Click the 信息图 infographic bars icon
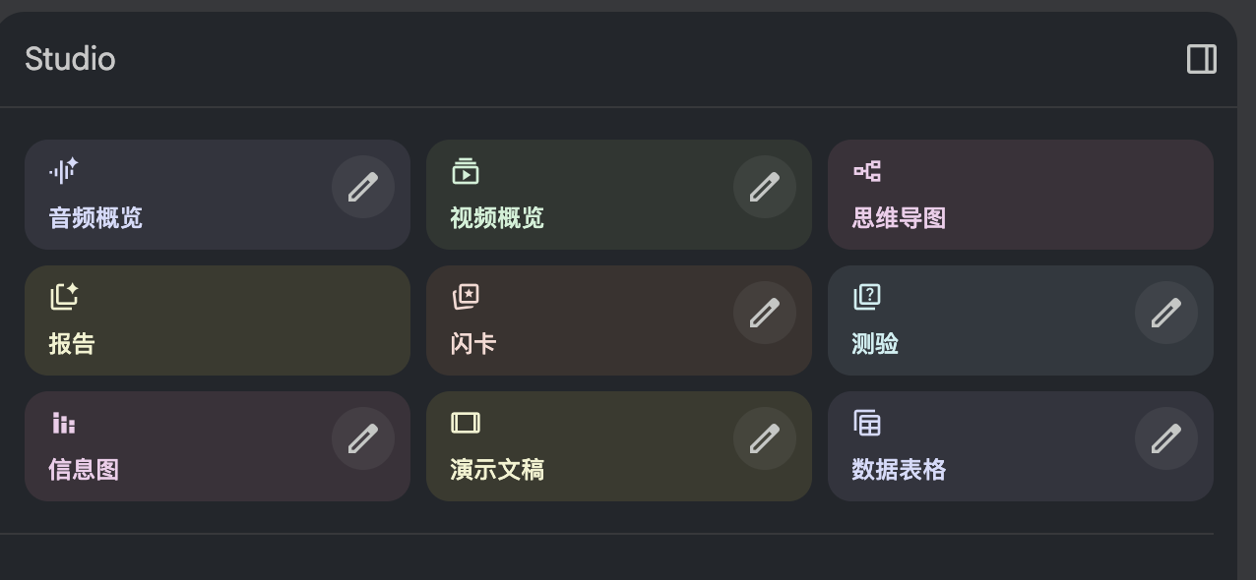The height and width of the screenshot is (580, 1256). tap(63, 423)
